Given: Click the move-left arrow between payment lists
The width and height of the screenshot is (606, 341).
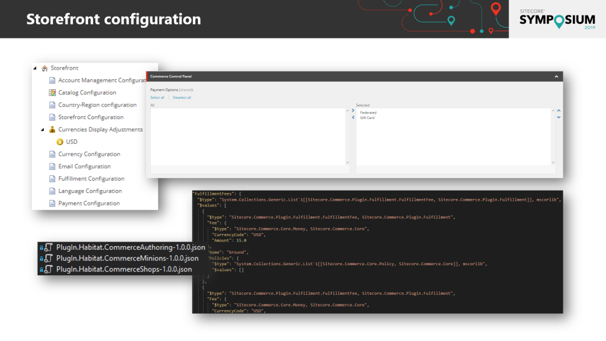Looking at the screenshot, I should (353, 117).
